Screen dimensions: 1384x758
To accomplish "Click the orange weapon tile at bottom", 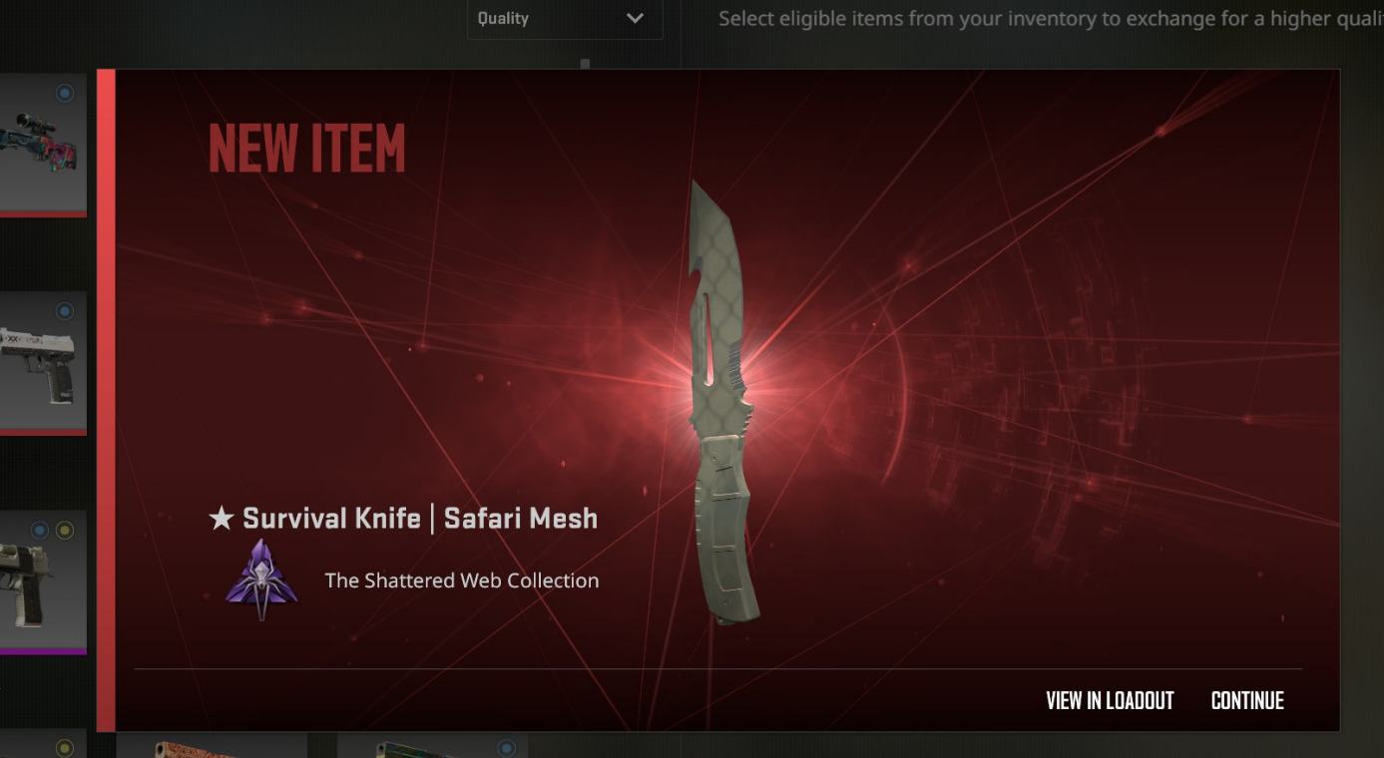I will (x=212, y=746).
